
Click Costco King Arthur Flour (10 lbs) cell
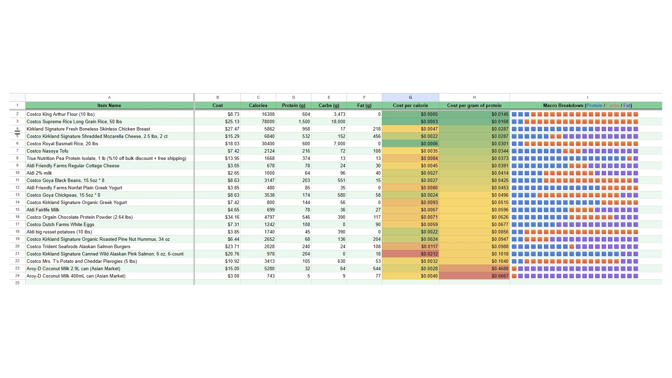[109, 114]
